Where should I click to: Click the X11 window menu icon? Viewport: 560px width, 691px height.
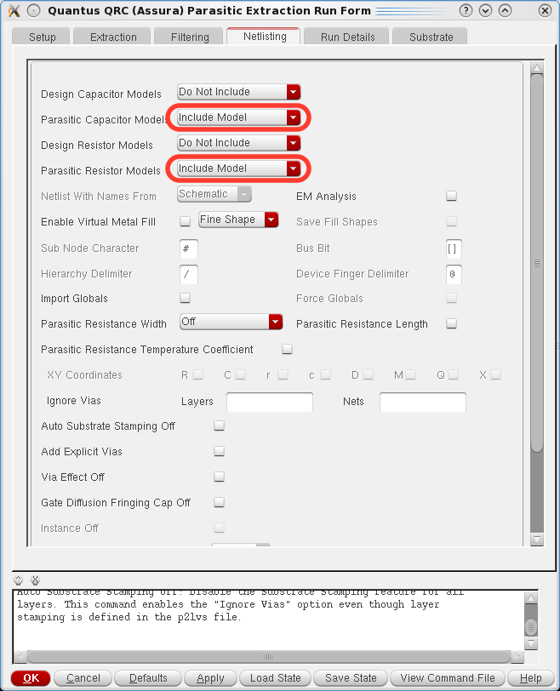[14, 11]
